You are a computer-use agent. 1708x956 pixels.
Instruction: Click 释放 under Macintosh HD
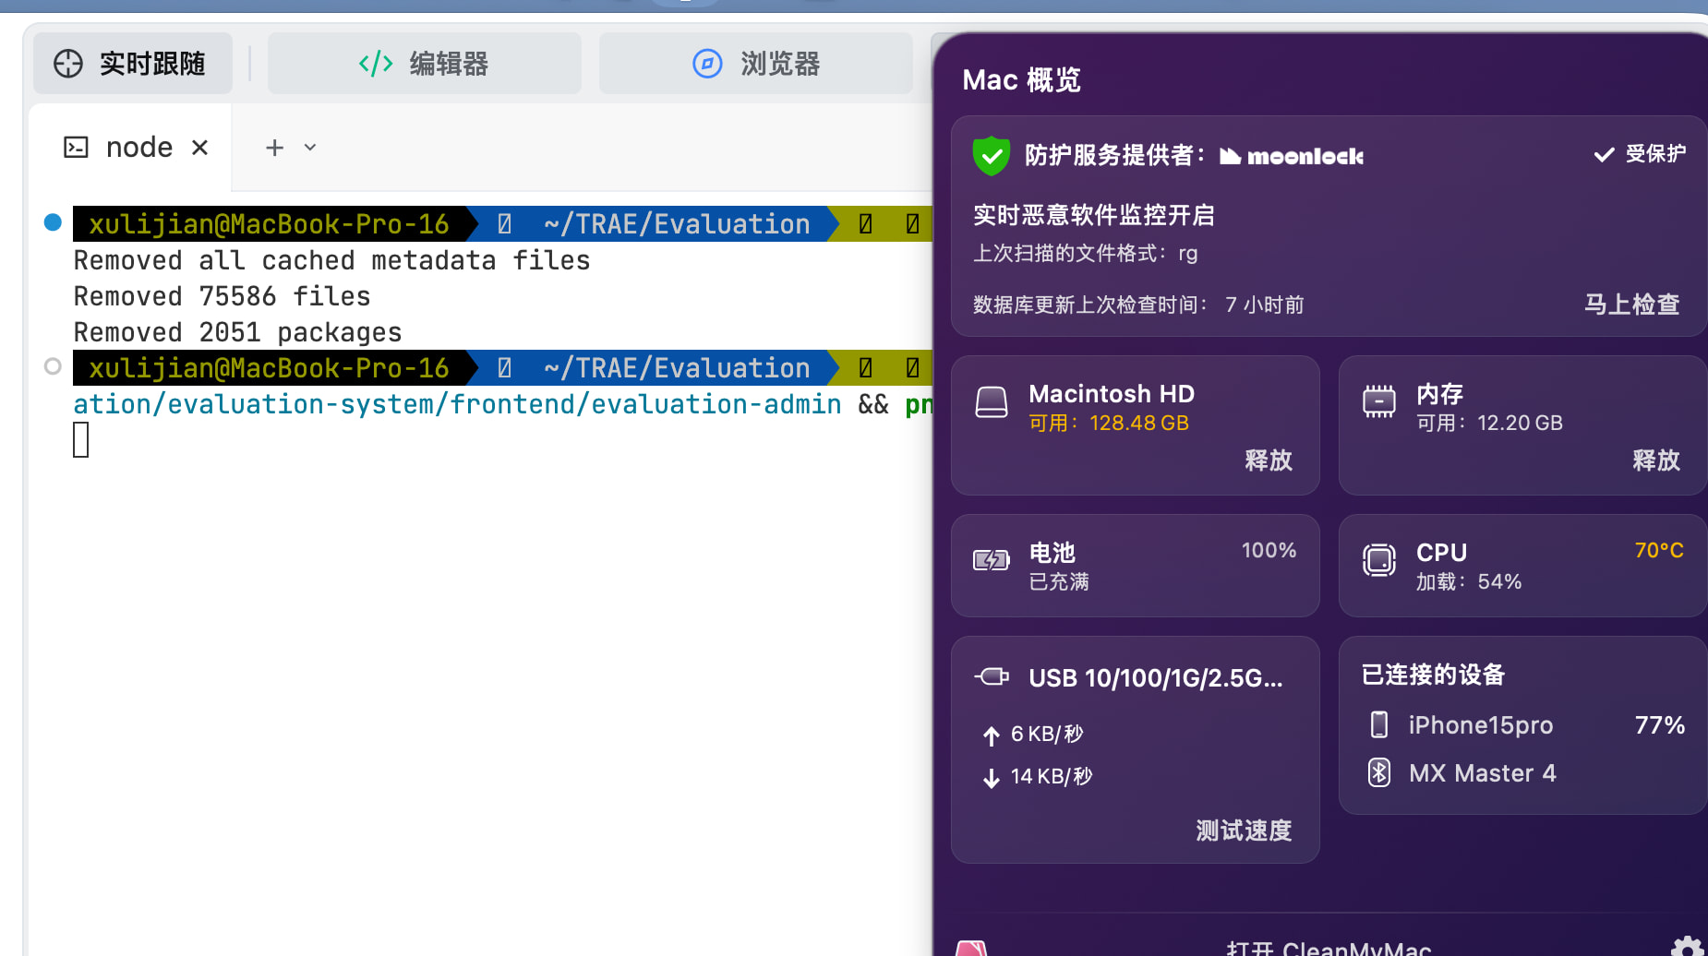tap(1269, 460)
